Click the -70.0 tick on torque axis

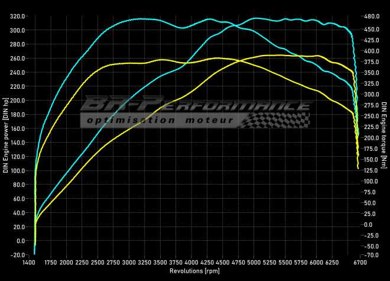point(372,255)
